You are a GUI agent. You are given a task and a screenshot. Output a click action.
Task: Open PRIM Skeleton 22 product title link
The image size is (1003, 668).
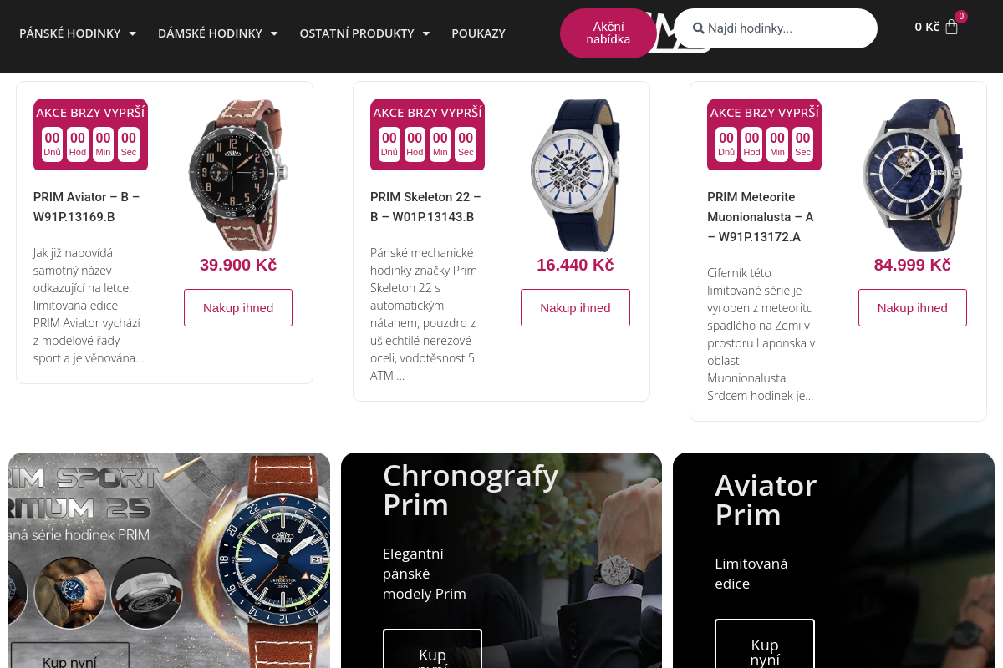click(425, 207)
